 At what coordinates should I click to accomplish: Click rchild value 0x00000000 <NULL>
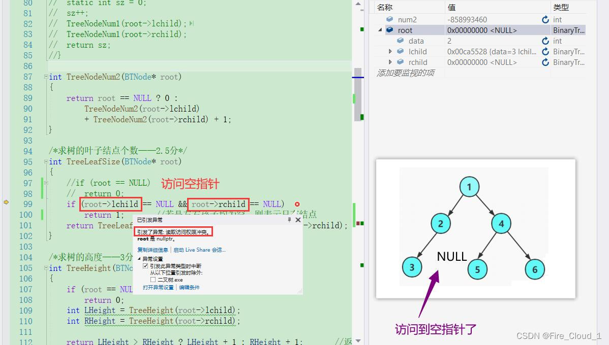tap(482, 62)
